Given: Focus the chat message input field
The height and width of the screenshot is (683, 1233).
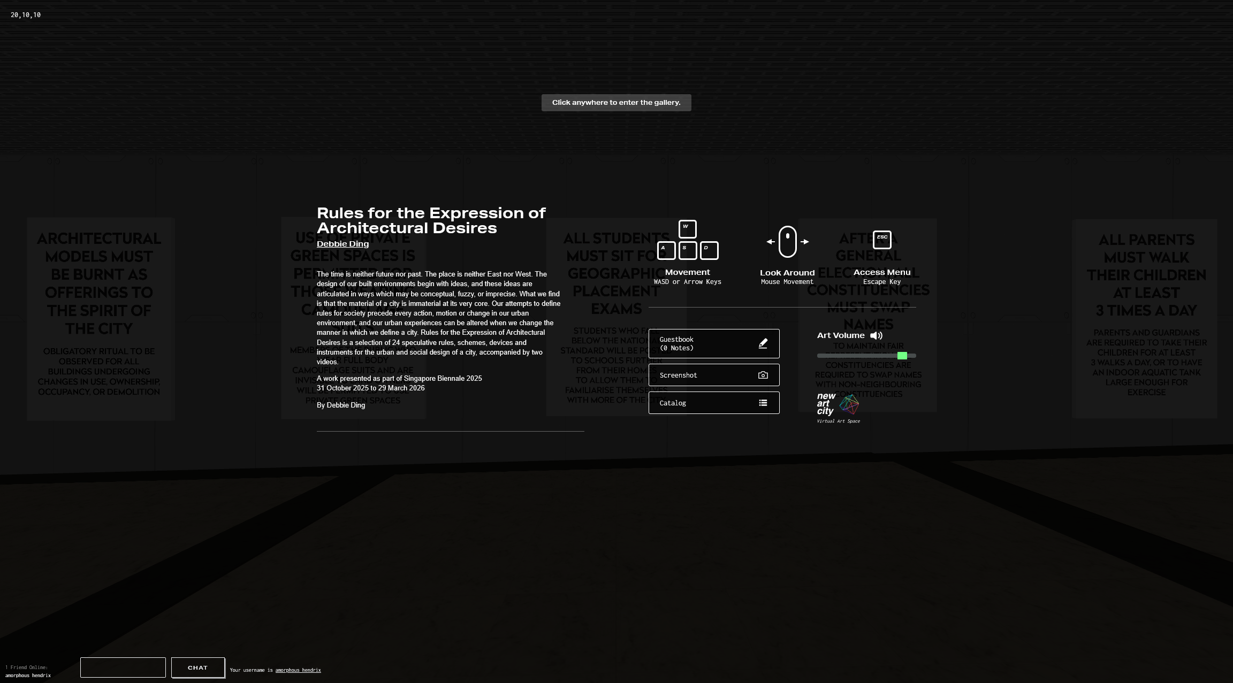Looking at the screenshot, I should click(x=123, y=667).
